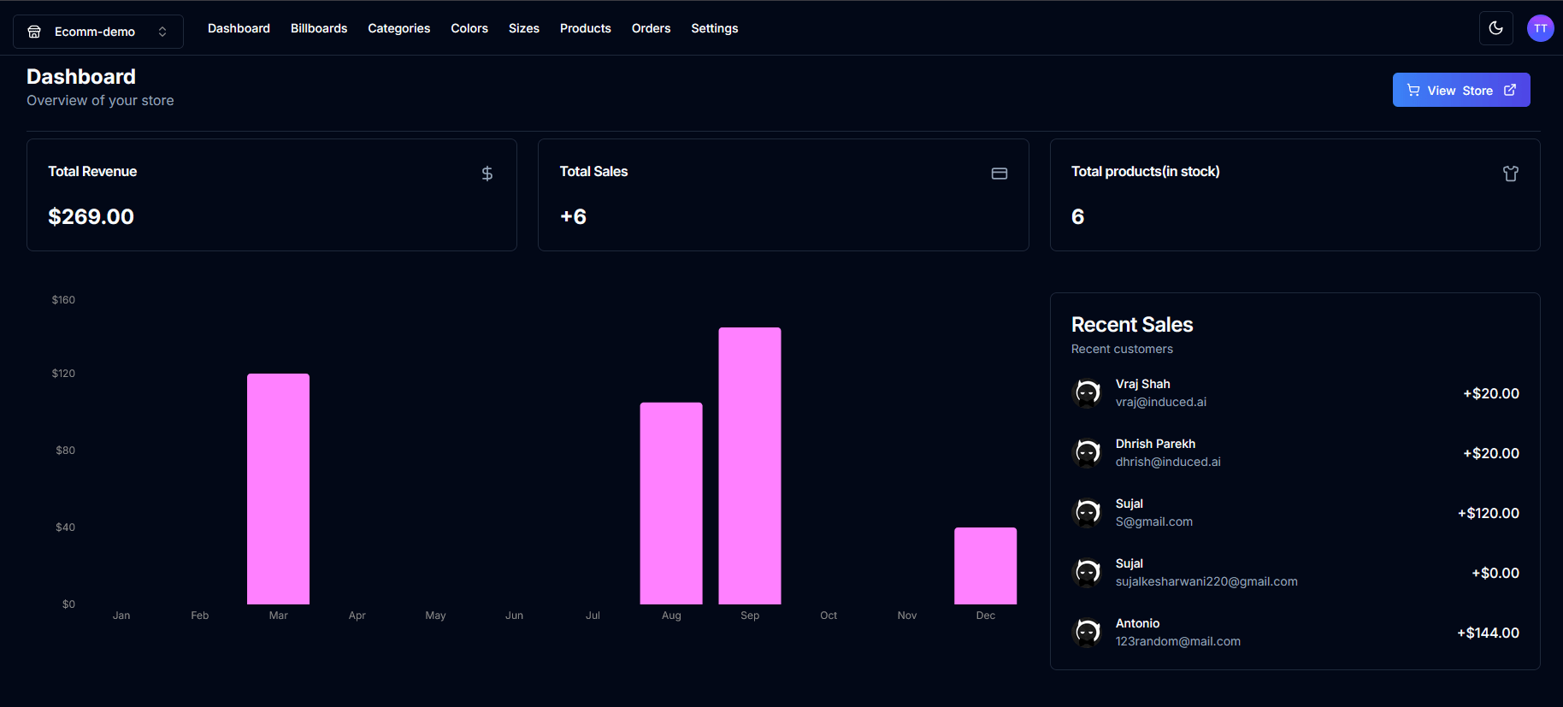The width and height of the screenshot is (1563, 707).
Task: Click the credit card icon in Total Sales
Action: tap(999, 174)
